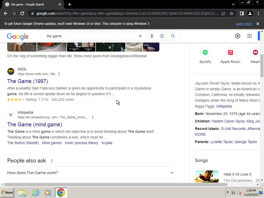Open Apple Music listening option
Screen dimensions: 264x198
[230, 56]
